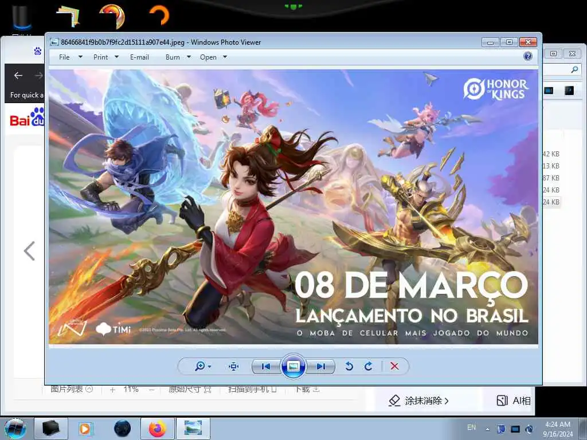Click the orange arc desktop icon rightmost in the row
This screenshot has width=587, height=440.
159,15
